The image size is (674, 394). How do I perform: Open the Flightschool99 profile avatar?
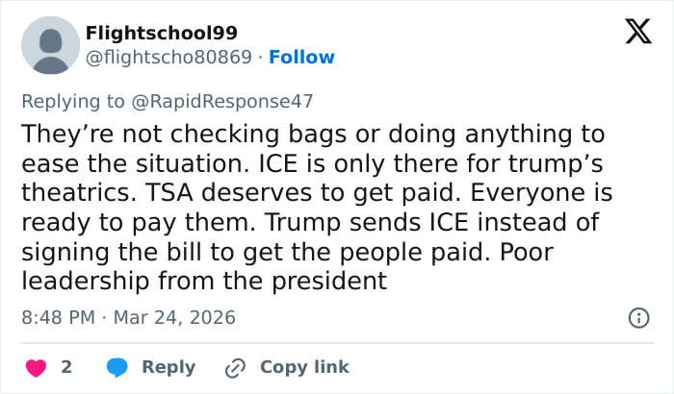(x=49, y=45)
